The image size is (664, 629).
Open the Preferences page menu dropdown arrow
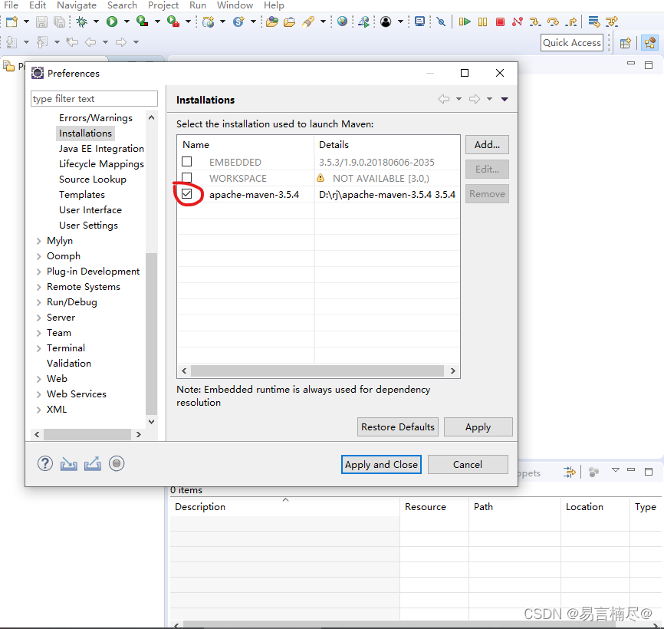click(505, 99)
